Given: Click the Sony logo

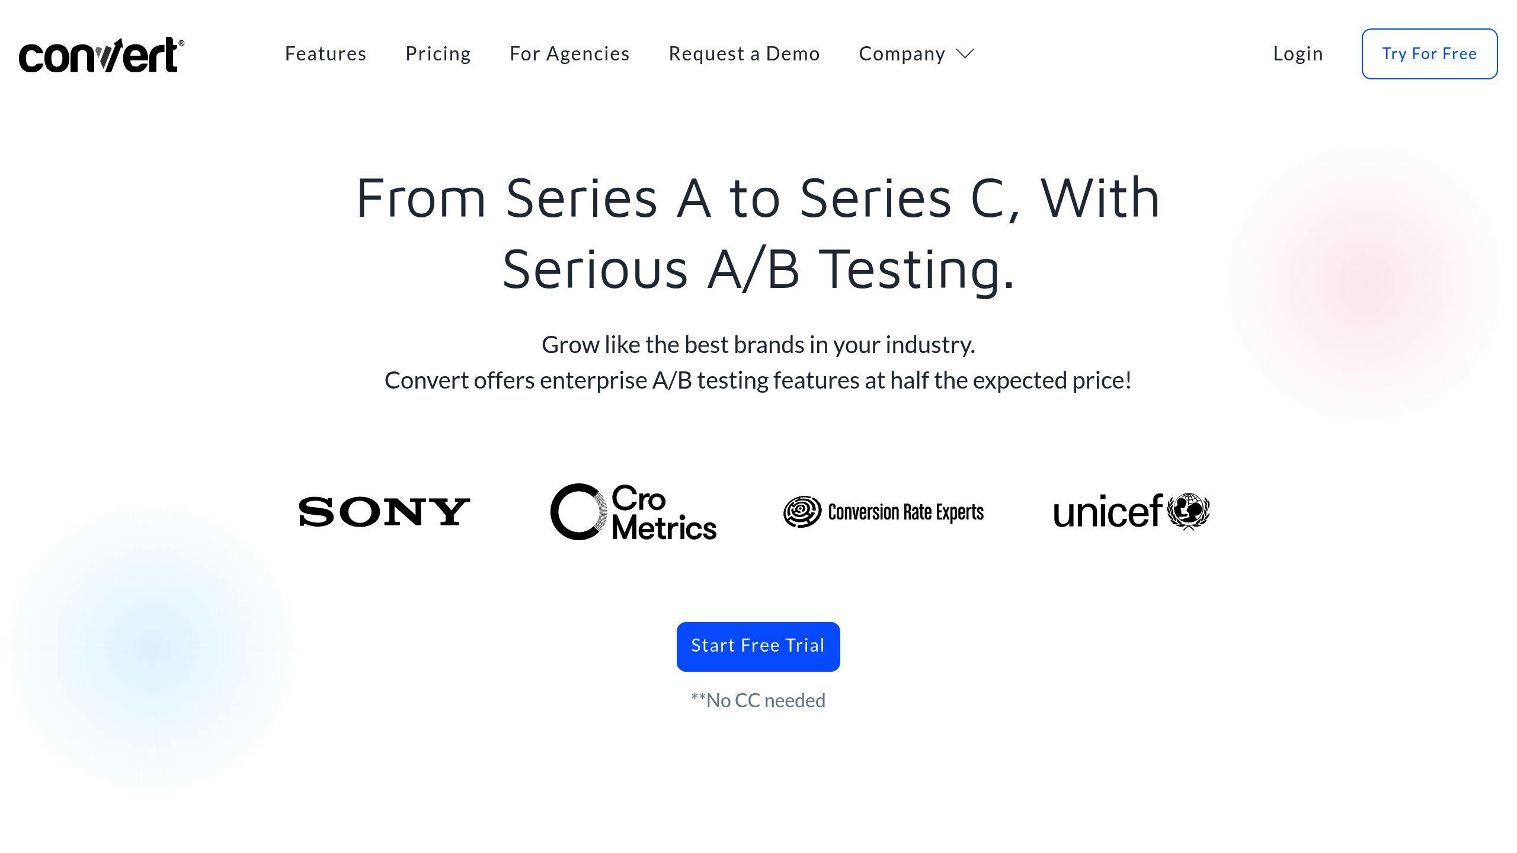Looking at the screenshot, I should click(384, 512).
